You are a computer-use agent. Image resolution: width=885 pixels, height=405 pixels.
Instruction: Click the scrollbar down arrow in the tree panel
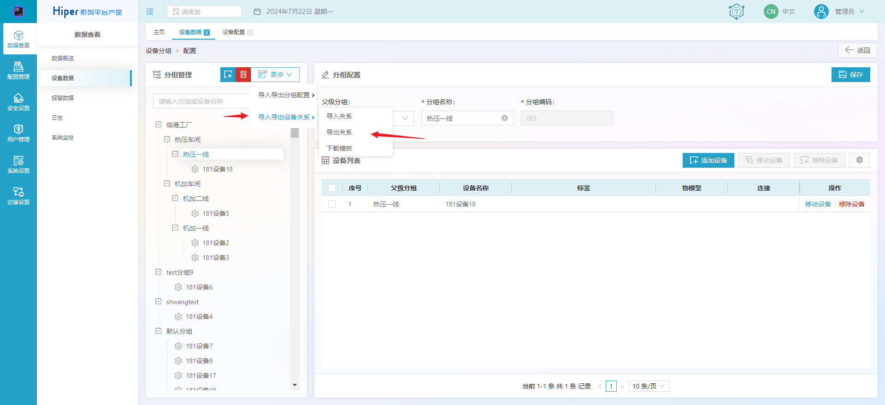(295, 385)
